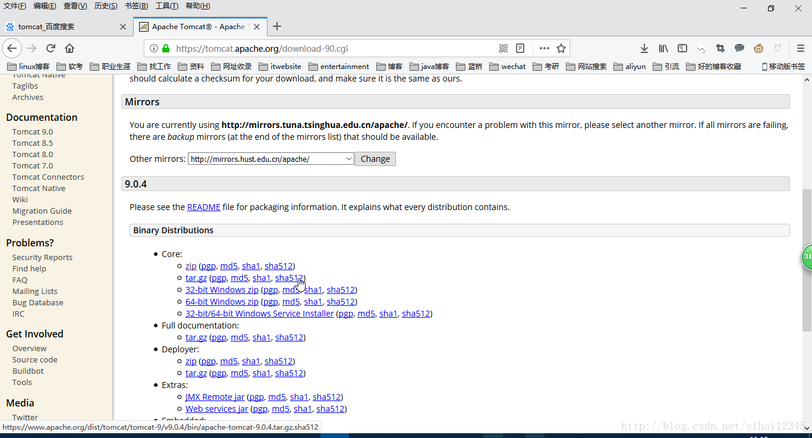The image size is (812, 438).
Task: Open the 帮助(H) menu
Action: click(x=197, y=6)
